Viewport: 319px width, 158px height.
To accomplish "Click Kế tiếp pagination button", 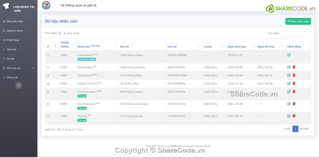I will coord(304,129).
